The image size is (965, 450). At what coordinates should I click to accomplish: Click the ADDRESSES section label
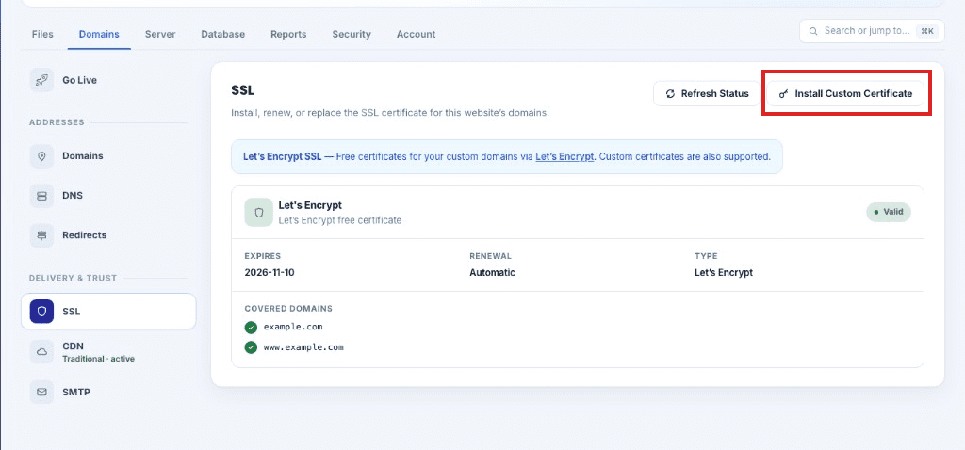(x=57, y=122)
